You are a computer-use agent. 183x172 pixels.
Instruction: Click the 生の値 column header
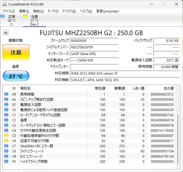[x=160, y=88]
